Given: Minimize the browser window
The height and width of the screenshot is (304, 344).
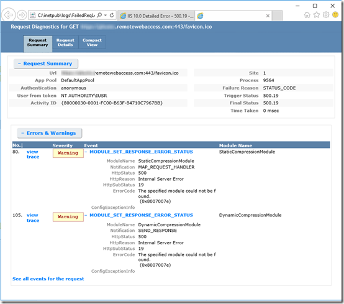Looking at the screenshot, I should pyautogui.click(x=297, y=6).
